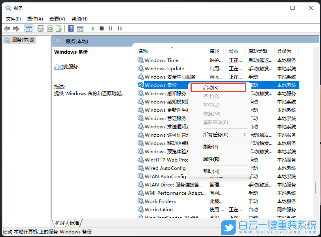321x237 pixels.
Task: Toggle the action pane display icon
Action: (x=81, y=28)
